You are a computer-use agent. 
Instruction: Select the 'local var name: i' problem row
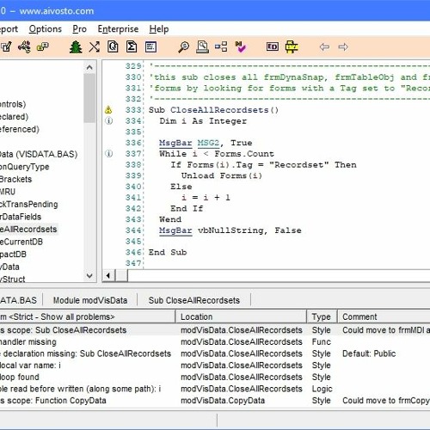(215, 365)
